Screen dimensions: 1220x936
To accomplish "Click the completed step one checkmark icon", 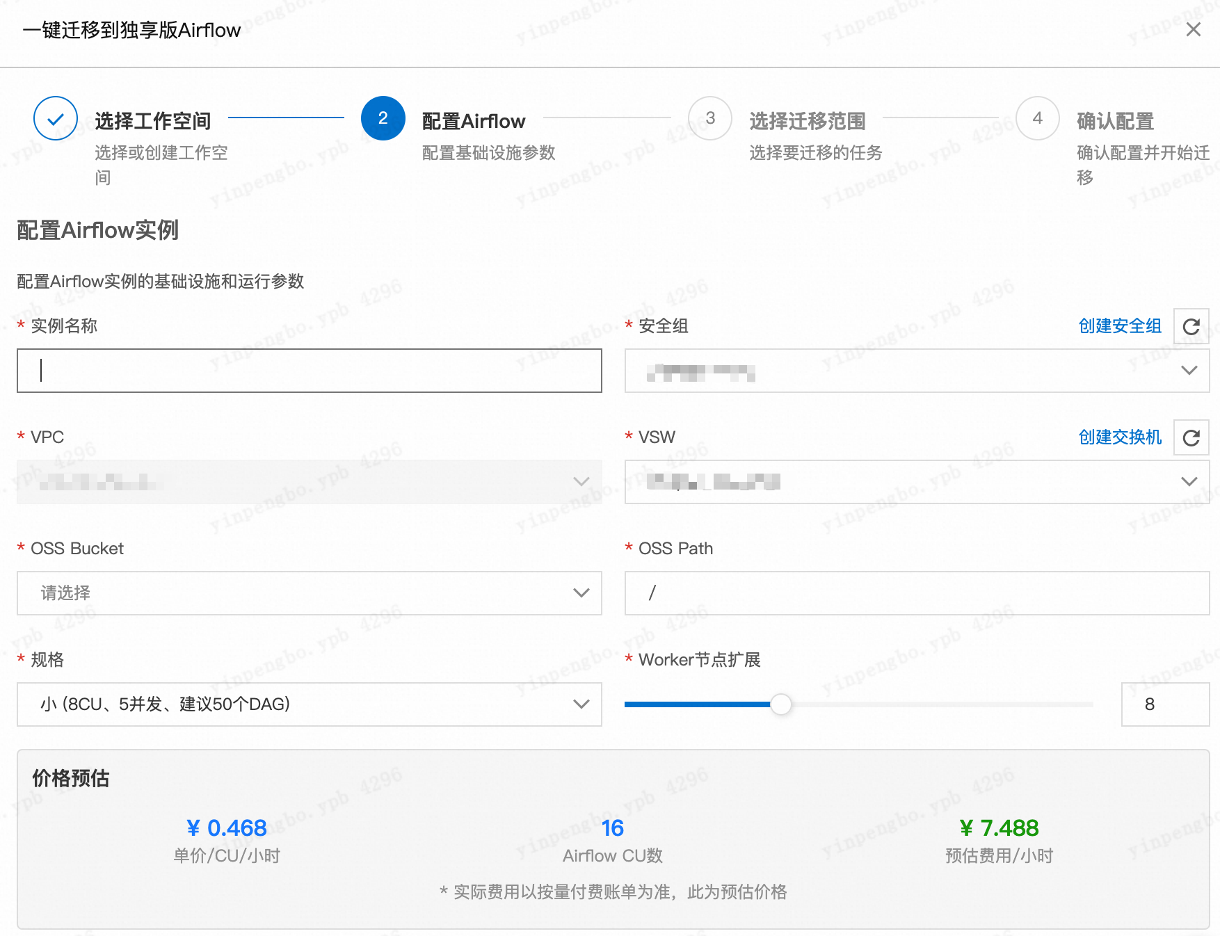I will 56,118.
